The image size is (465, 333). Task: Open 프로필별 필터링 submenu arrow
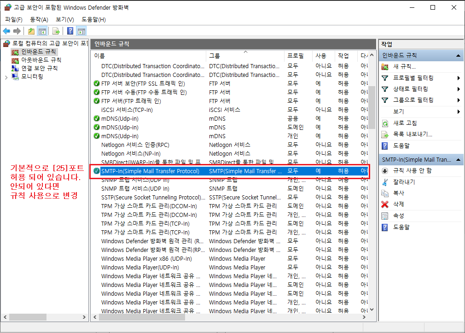[x=459, y=78]
